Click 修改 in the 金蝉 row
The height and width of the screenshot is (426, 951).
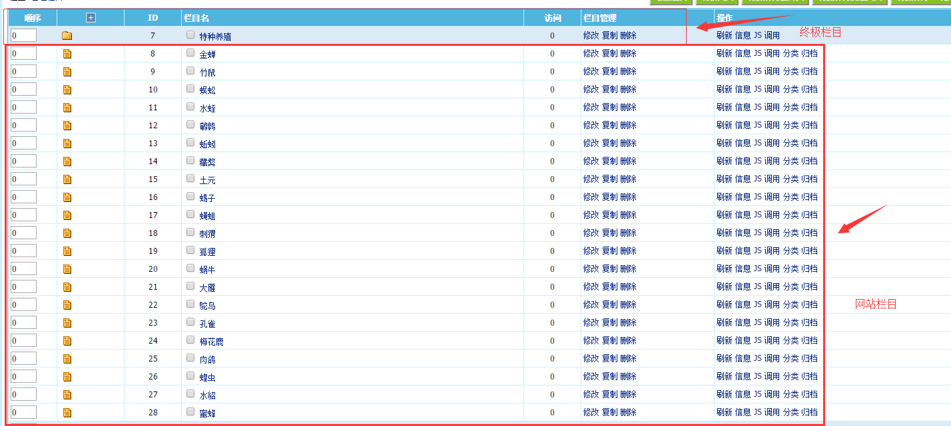(591, 54)
